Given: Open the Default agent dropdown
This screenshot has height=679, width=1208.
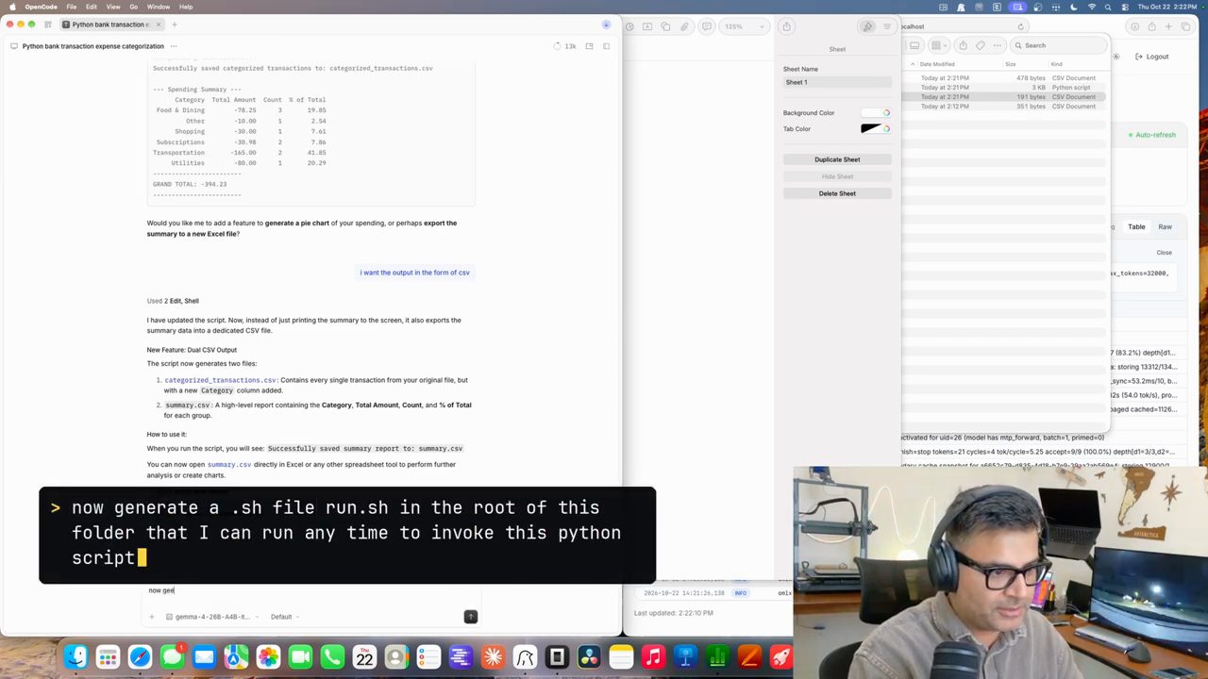Looking at the screenshot, I should point(284,617).
